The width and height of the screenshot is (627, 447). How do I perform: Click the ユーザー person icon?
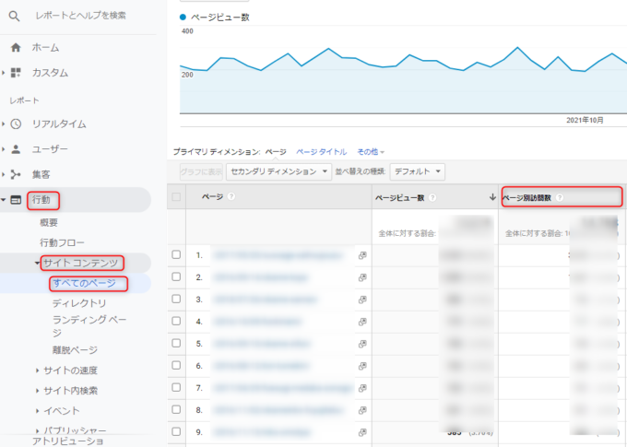16,149
